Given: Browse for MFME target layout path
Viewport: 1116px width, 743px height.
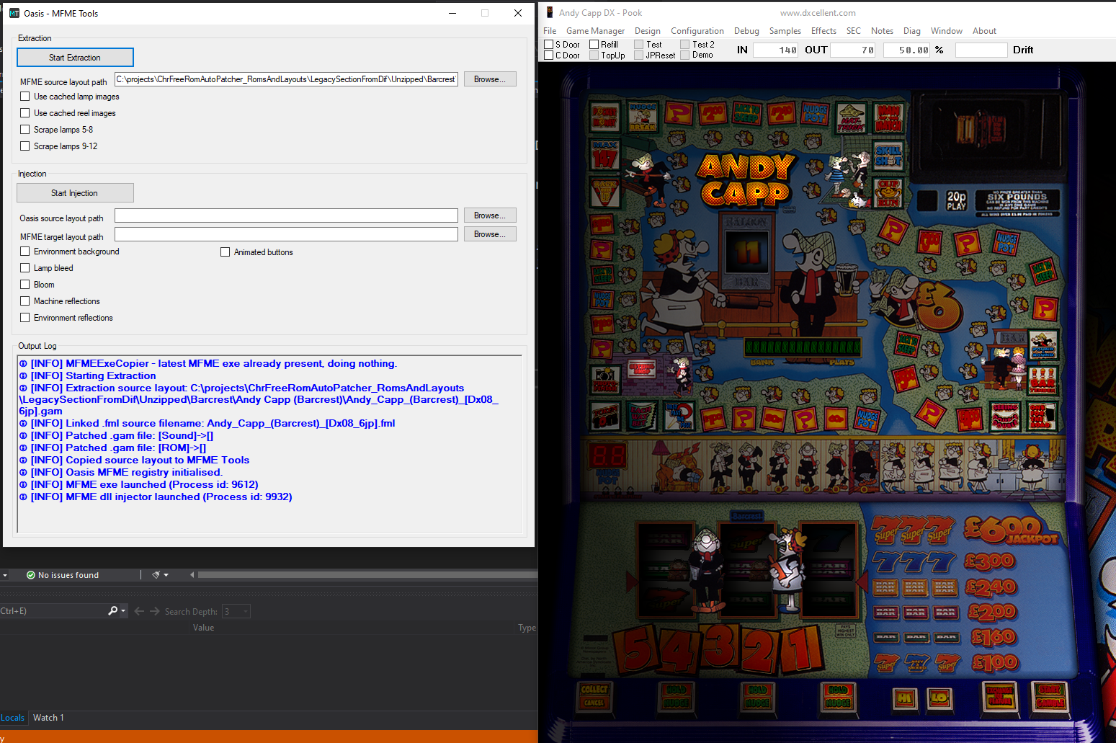Looking at the screenshot, I should click(x=490, y=234).
